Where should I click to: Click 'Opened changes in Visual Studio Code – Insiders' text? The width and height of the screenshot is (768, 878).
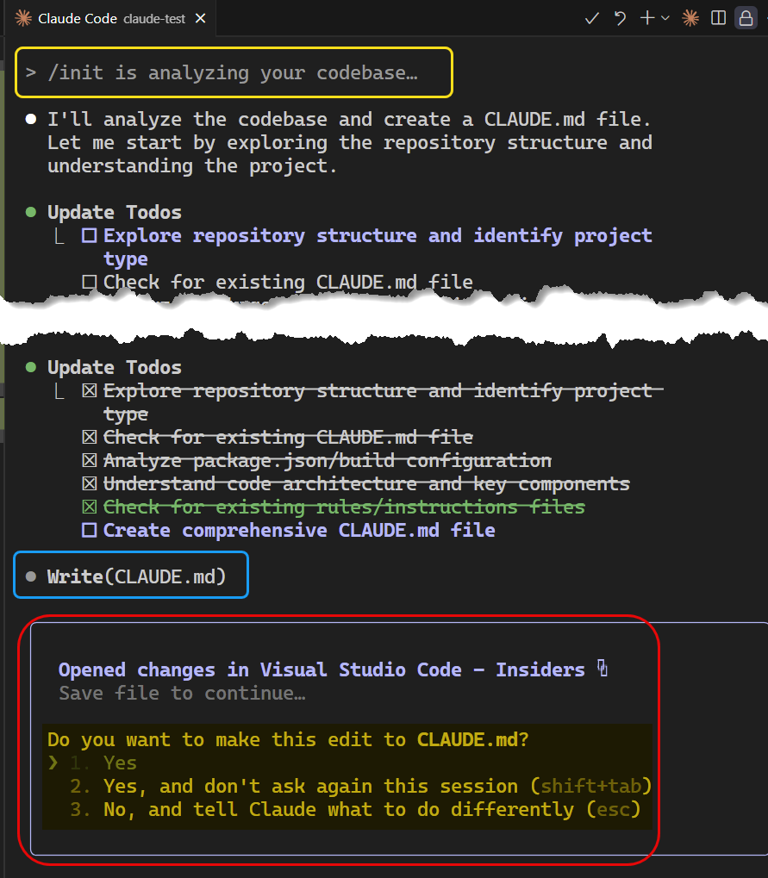pyautogui.click(x=322, y=669)
